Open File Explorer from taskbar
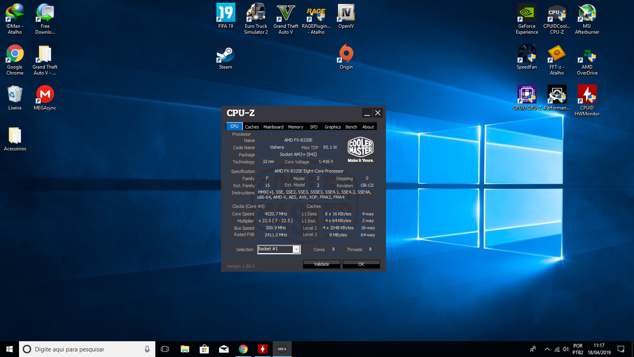This screenshot has width=634, height=357. tap(185, 349)
